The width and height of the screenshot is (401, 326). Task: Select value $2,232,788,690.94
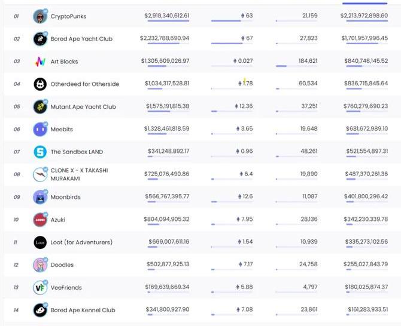[x=165, y=38]
